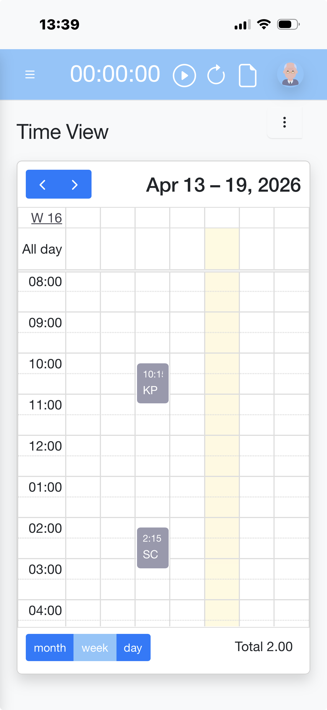Start the timer with play button
This screenshot has height=710, width=327.
(x=184, y=75)
